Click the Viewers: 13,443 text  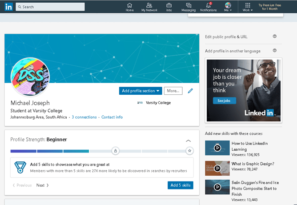tap(245, 200)
